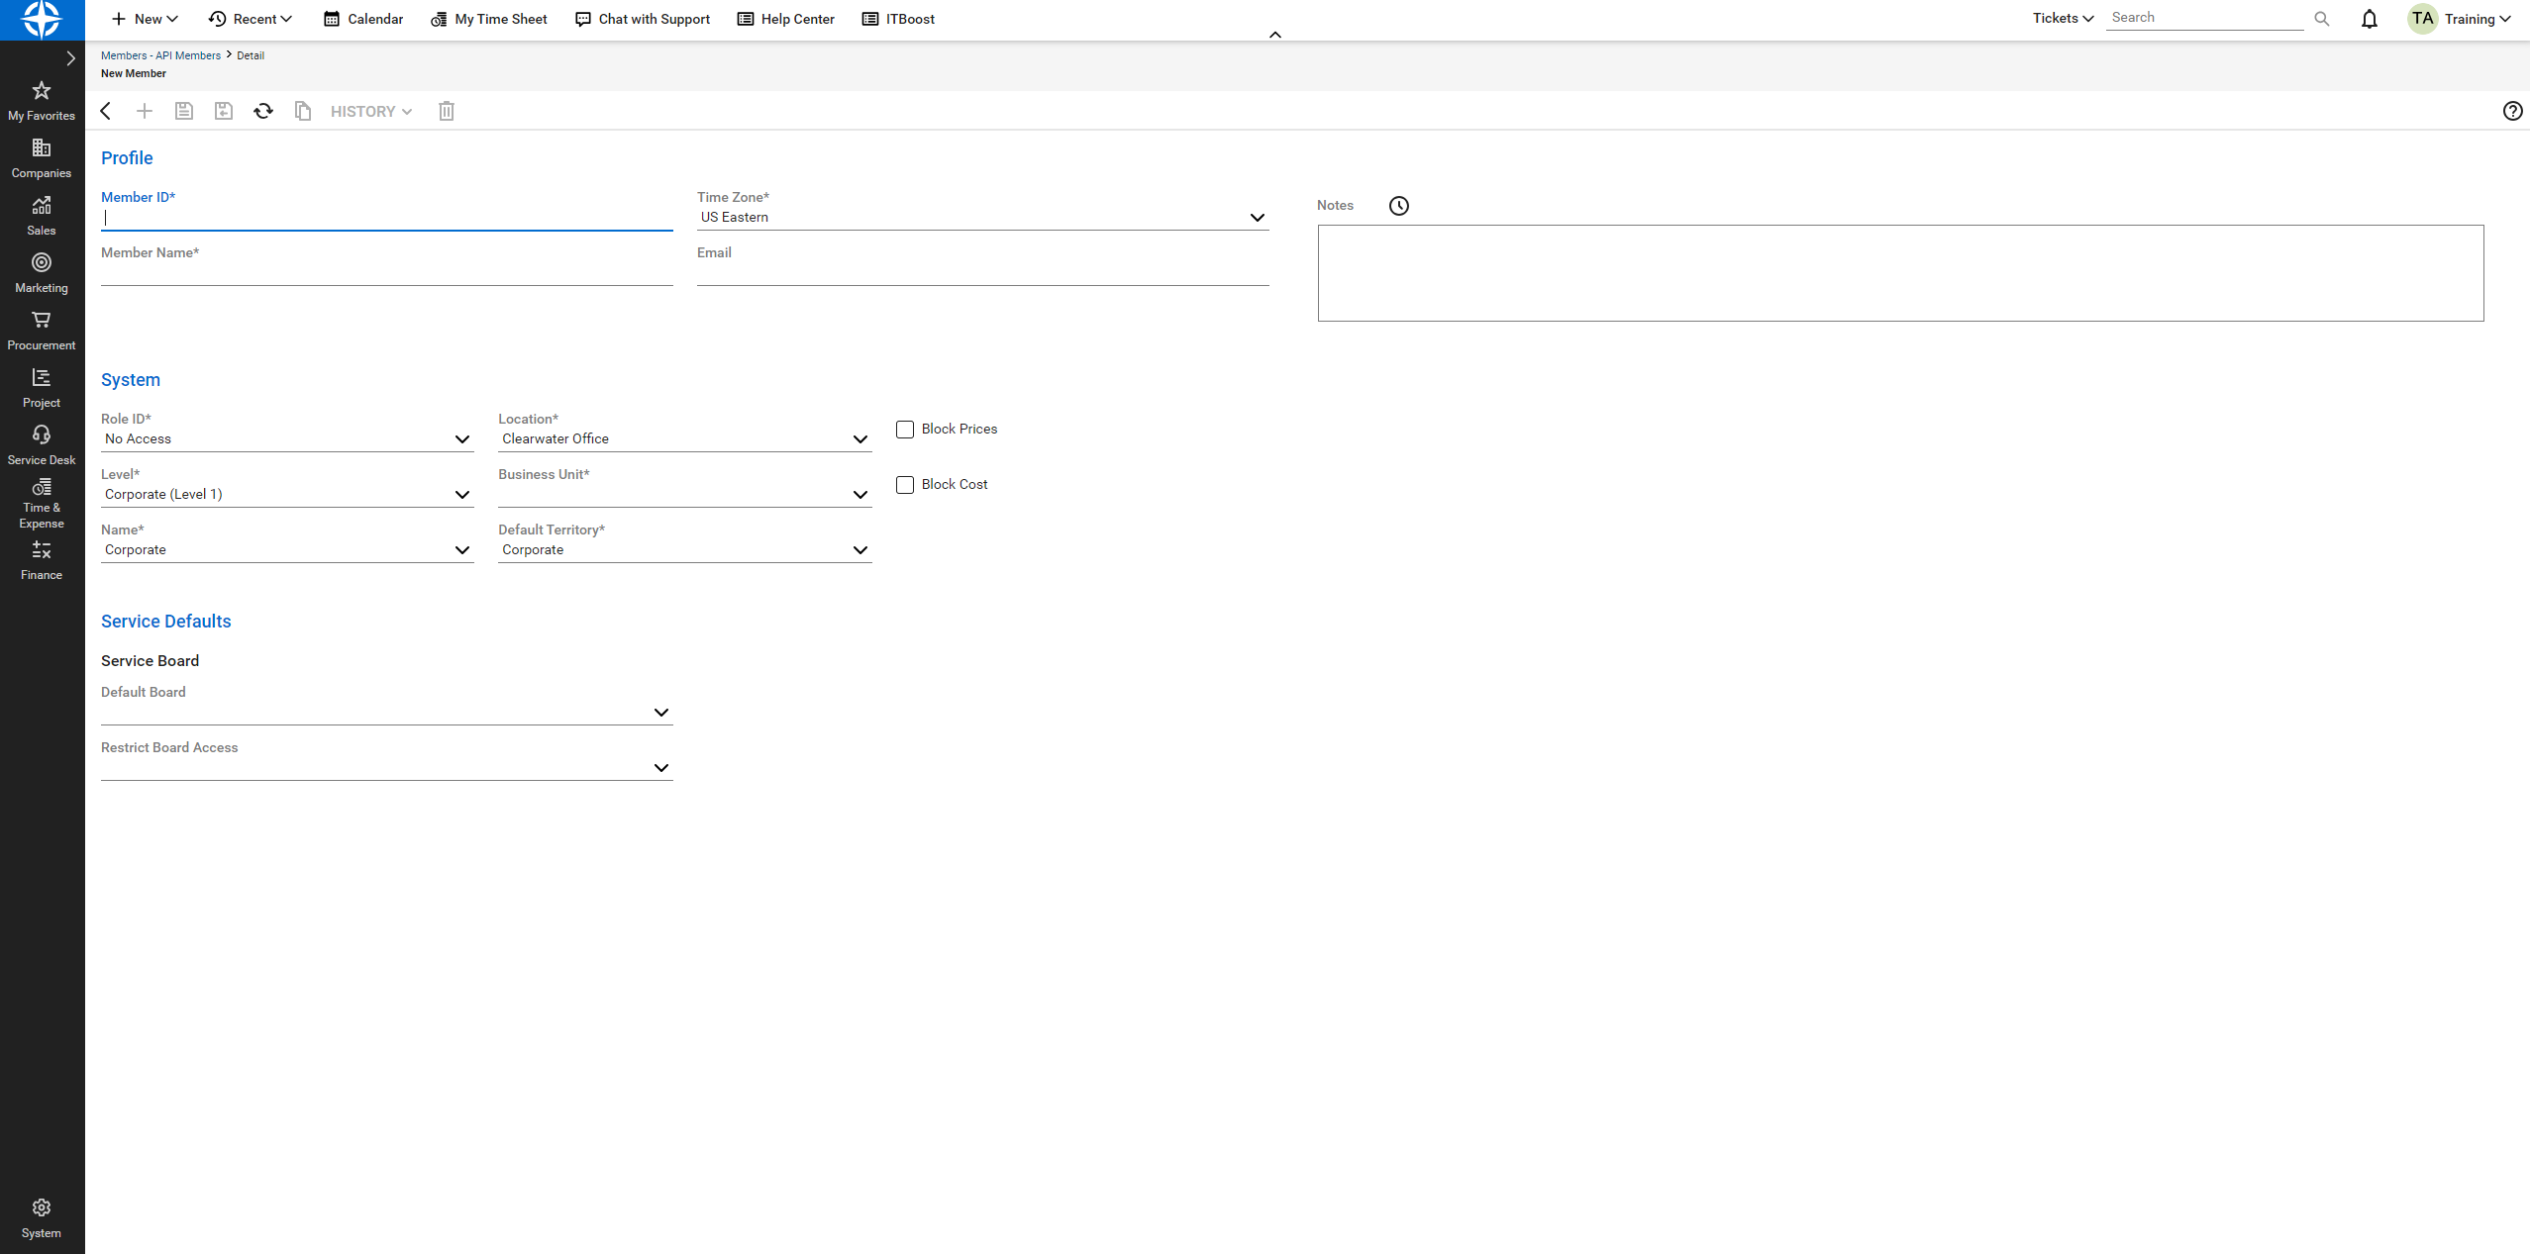Collapse the top bar with the up chevron
This screenshot has width=2530, height=1254.
click(1275, 35)
